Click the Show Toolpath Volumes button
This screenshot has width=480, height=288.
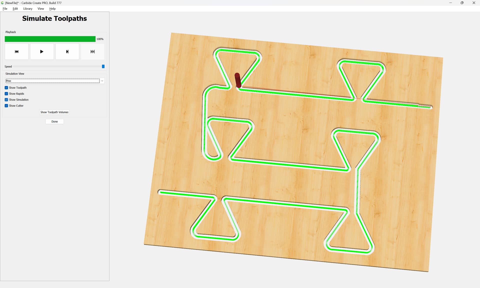tap(54, 112)
